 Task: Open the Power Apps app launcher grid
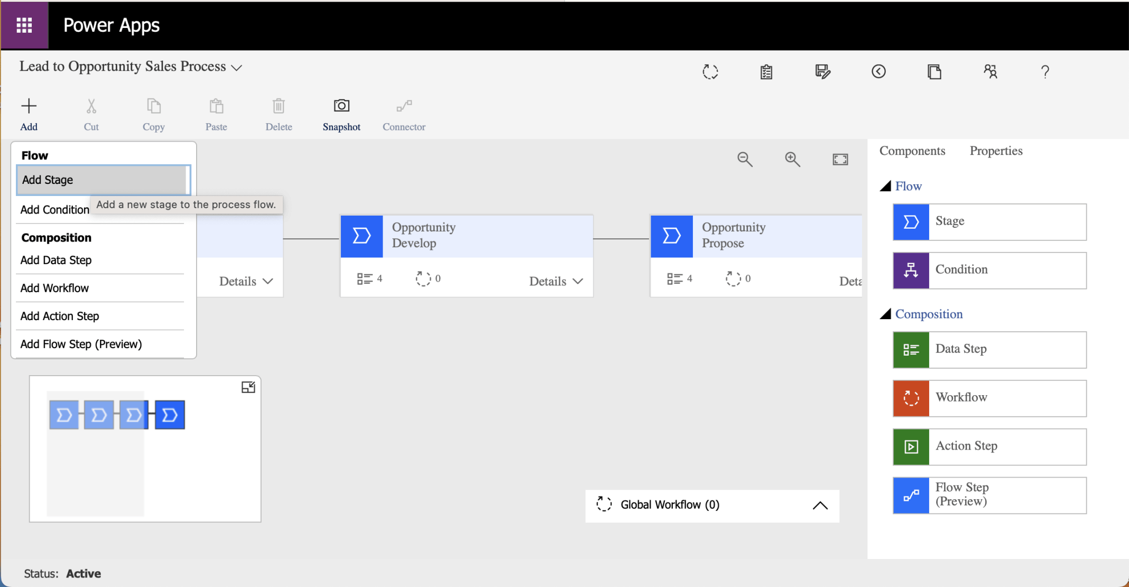(24, 25)
